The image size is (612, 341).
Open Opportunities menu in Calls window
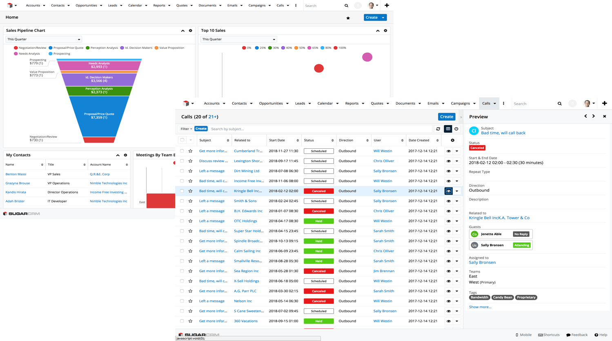(274, 103)
